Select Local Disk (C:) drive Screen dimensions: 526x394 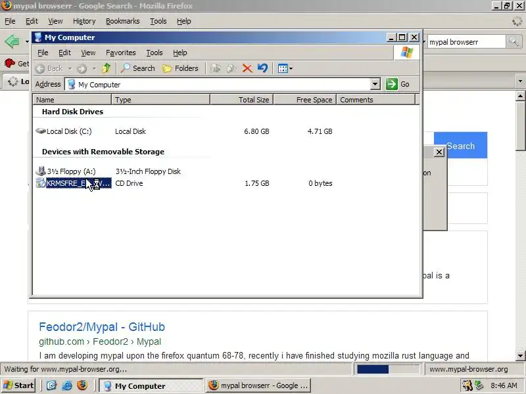coord(64,131)
